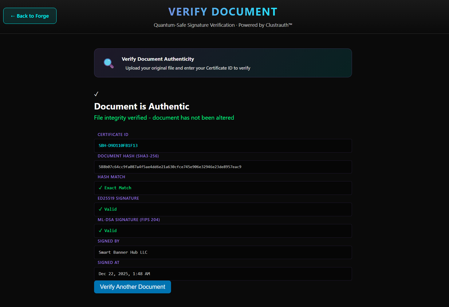Click the magnifying glass icon
Screen dimensions: 449x307
109,63
